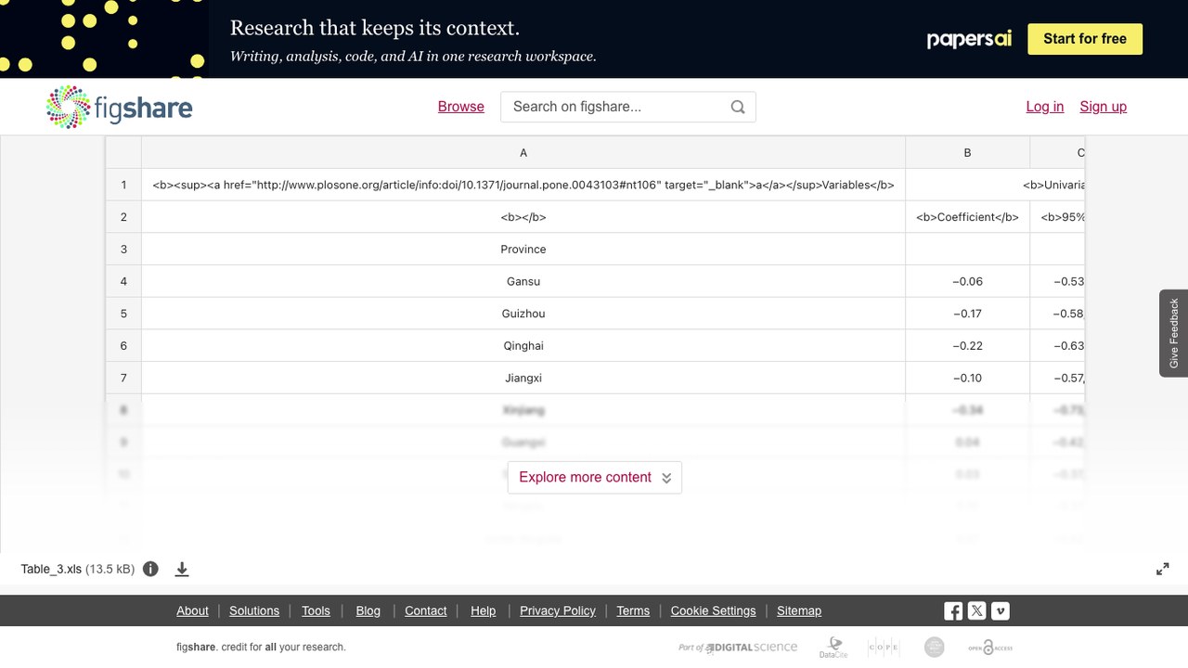Download Table_3.xls with the download icon
The height and width of the screenshot is (668, 1188).
tap(182, 569)
